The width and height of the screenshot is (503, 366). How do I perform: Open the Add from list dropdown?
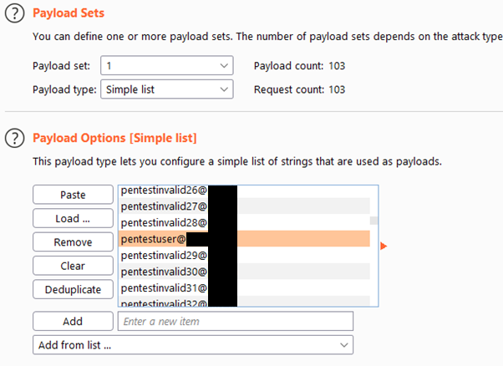[x=193, y=345]
